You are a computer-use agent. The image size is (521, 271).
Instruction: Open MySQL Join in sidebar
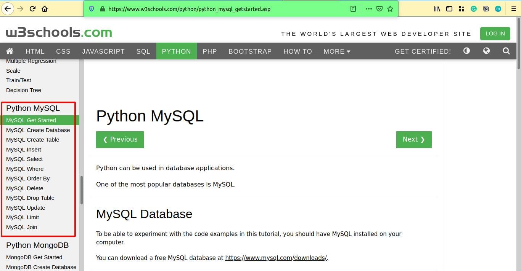(22, 227)
